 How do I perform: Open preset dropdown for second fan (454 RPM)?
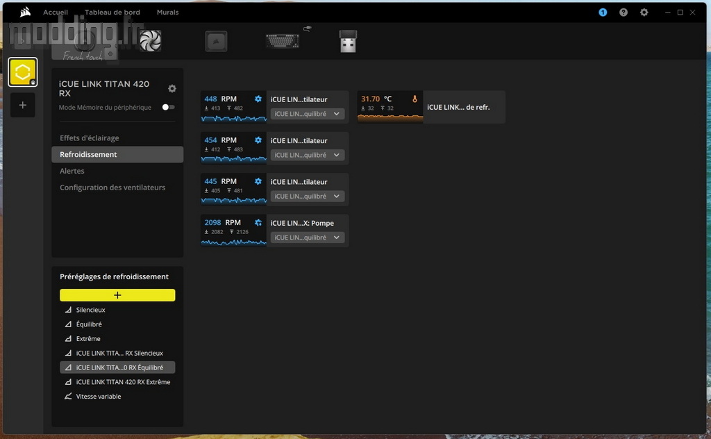click(308, 155)
